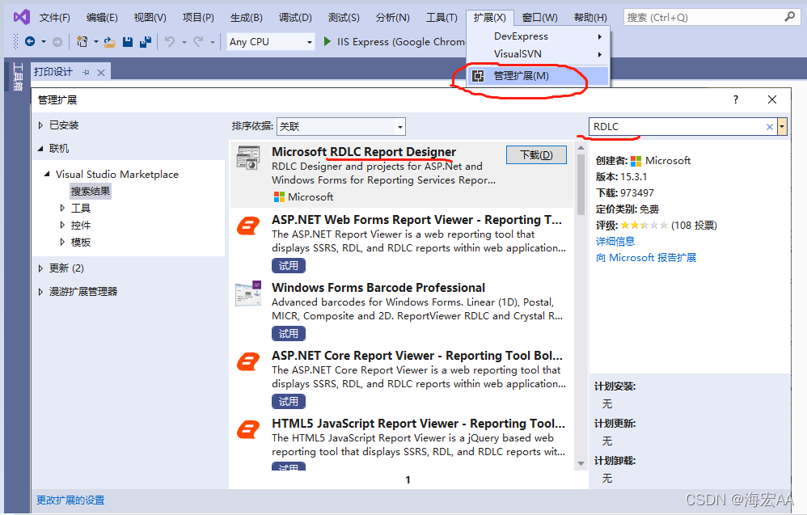Viewport: 807px width, 515px height.
Task: Click the results scrollbar up arrow
Action: click(581, 148)
